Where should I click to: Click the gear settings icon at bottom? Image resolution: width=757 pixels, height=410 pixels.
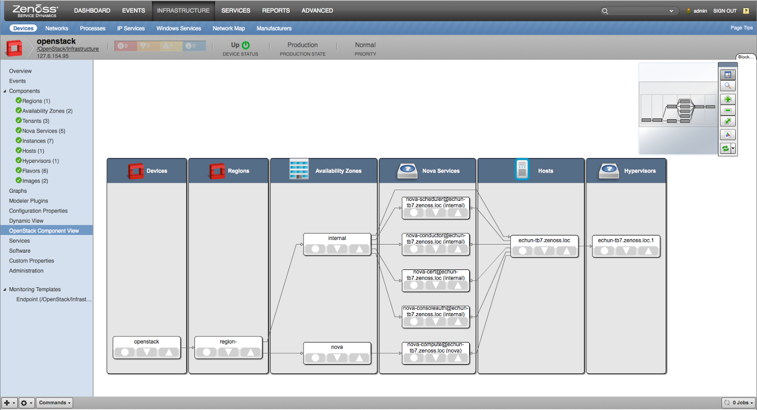(x=26, y=403)
